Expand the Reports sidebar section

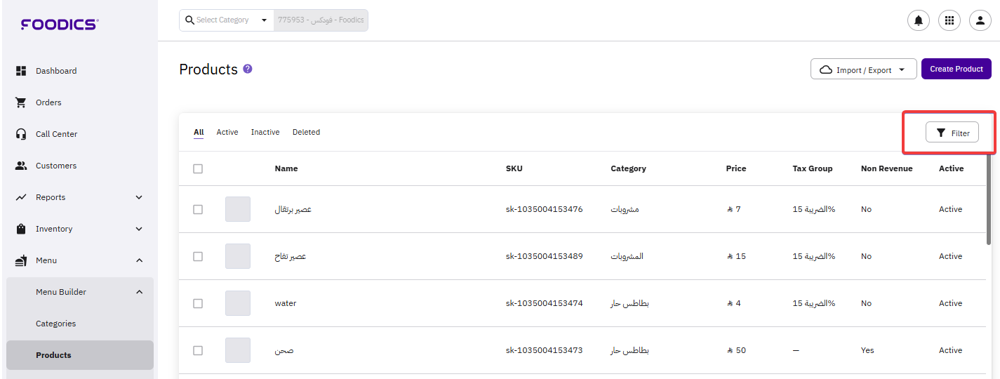[x=139, y=197]
